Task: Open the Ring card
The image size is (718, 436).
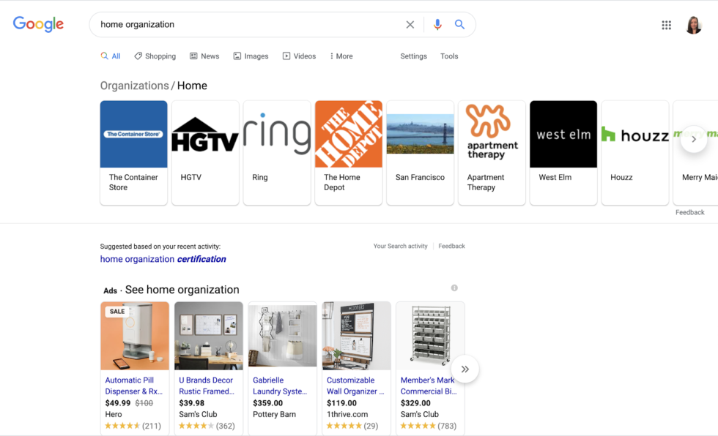Action: click(x=277, y=153)
